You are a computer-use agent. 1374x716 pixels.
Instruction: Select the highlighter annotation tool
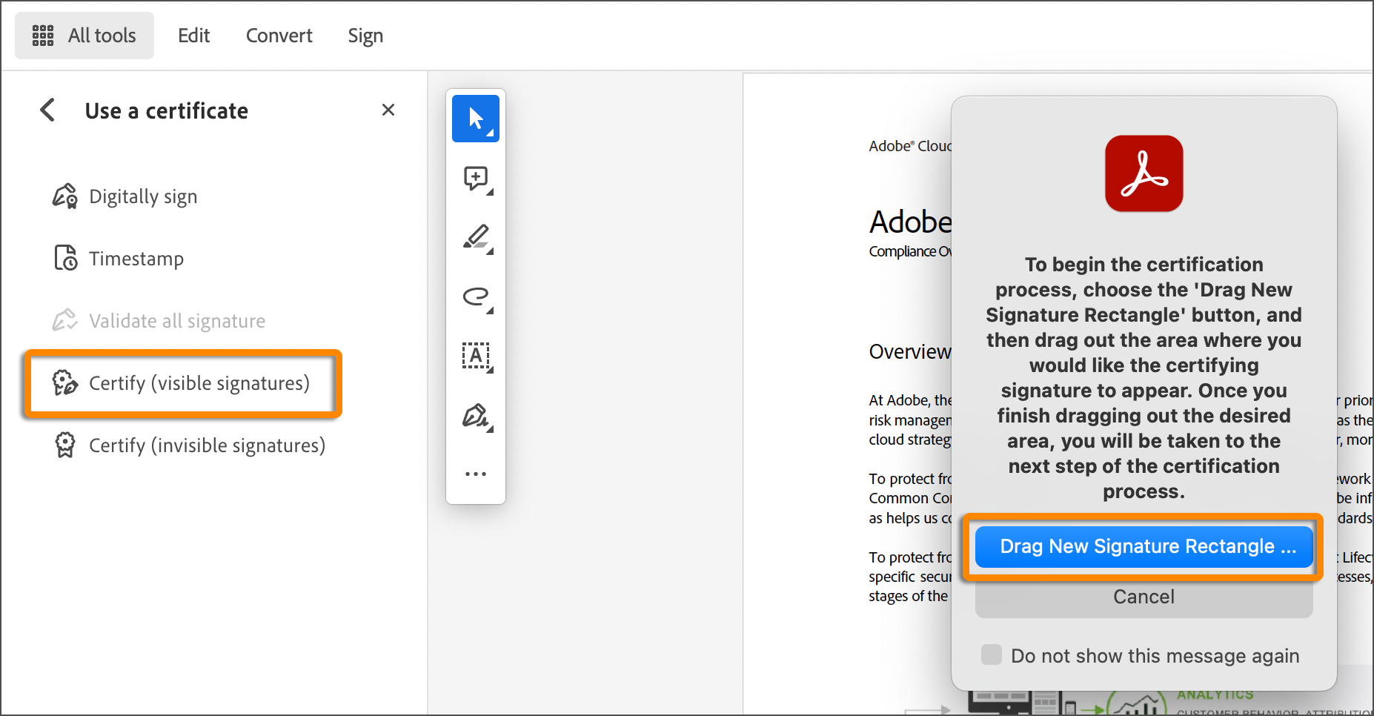point(475,237)
